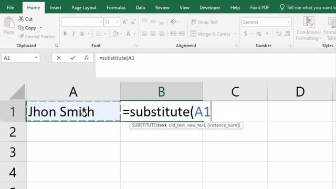Screen dimensions: 336x189
Task: Click Increase Indent icon
Action: point(182,34)
